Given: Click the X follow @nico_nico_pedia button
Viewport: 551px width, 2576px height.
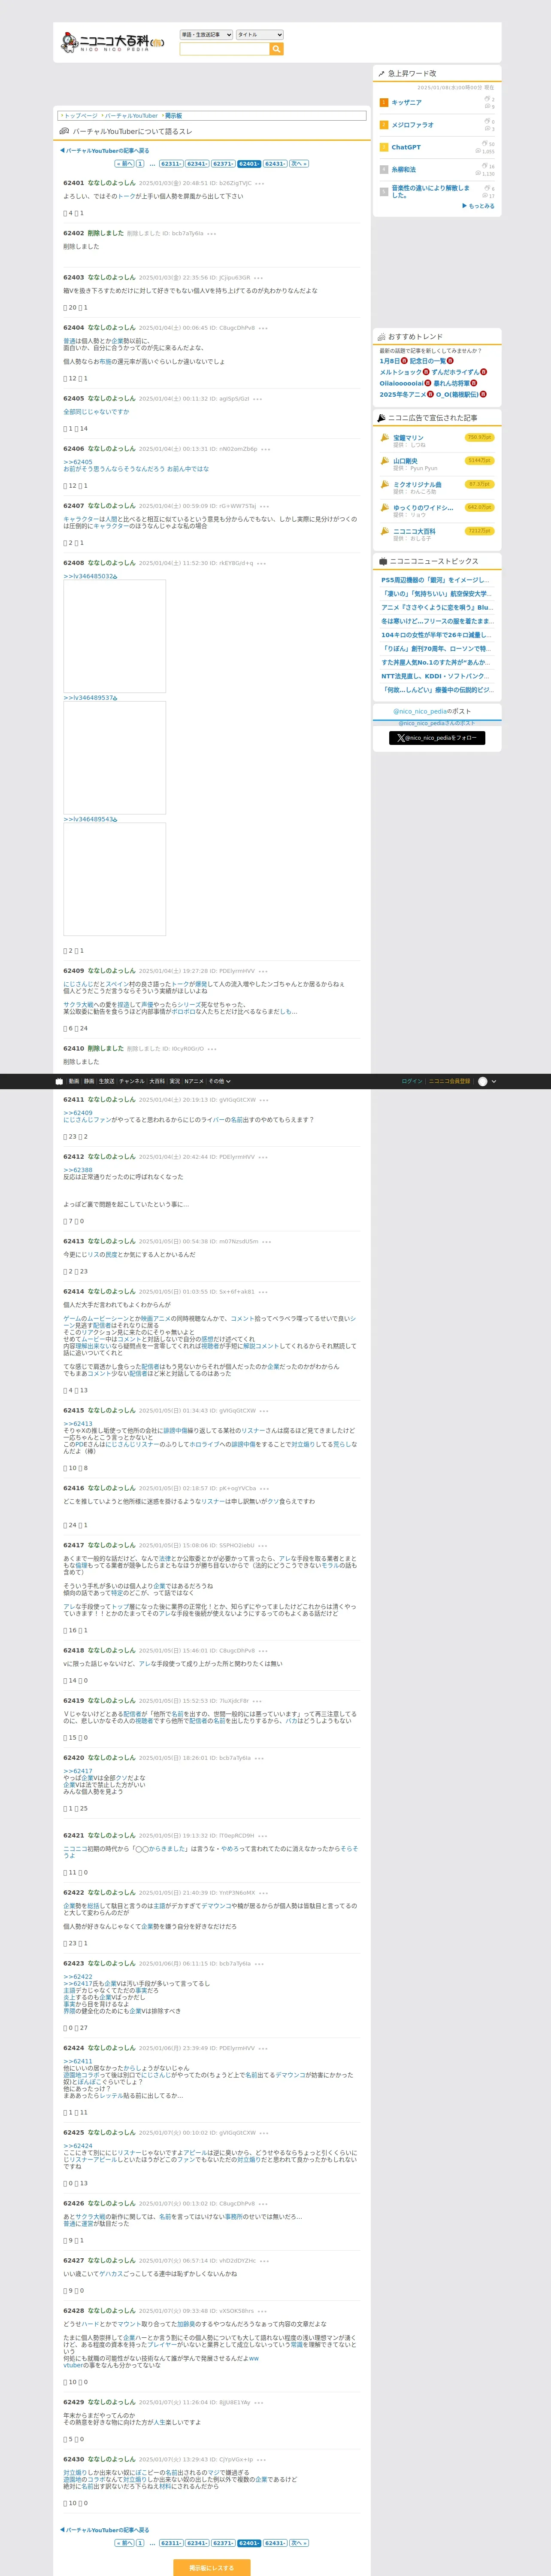Looking at the screenshot, I should [437, 738].
